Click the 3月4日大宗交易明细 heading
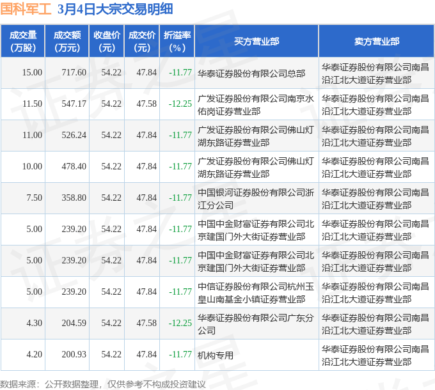Image resolution: width=435 pixels, height=390 pixels. click(x=115, y=10)
